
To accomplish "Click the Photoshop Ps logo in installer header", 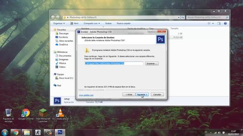I will (x=160, y=39).
